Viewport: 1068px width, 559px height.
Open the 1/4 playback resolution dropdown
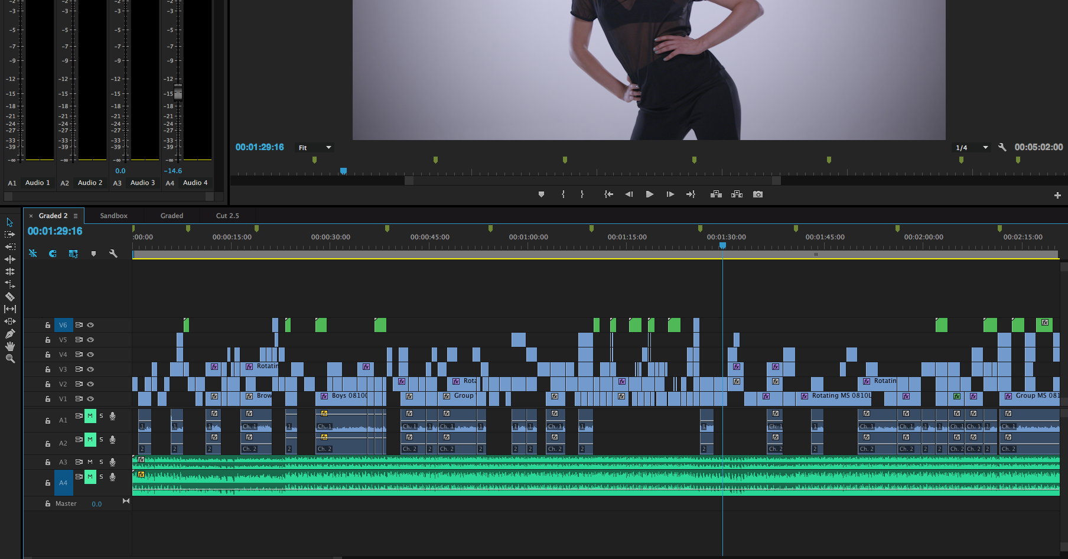tap(972, 148)
